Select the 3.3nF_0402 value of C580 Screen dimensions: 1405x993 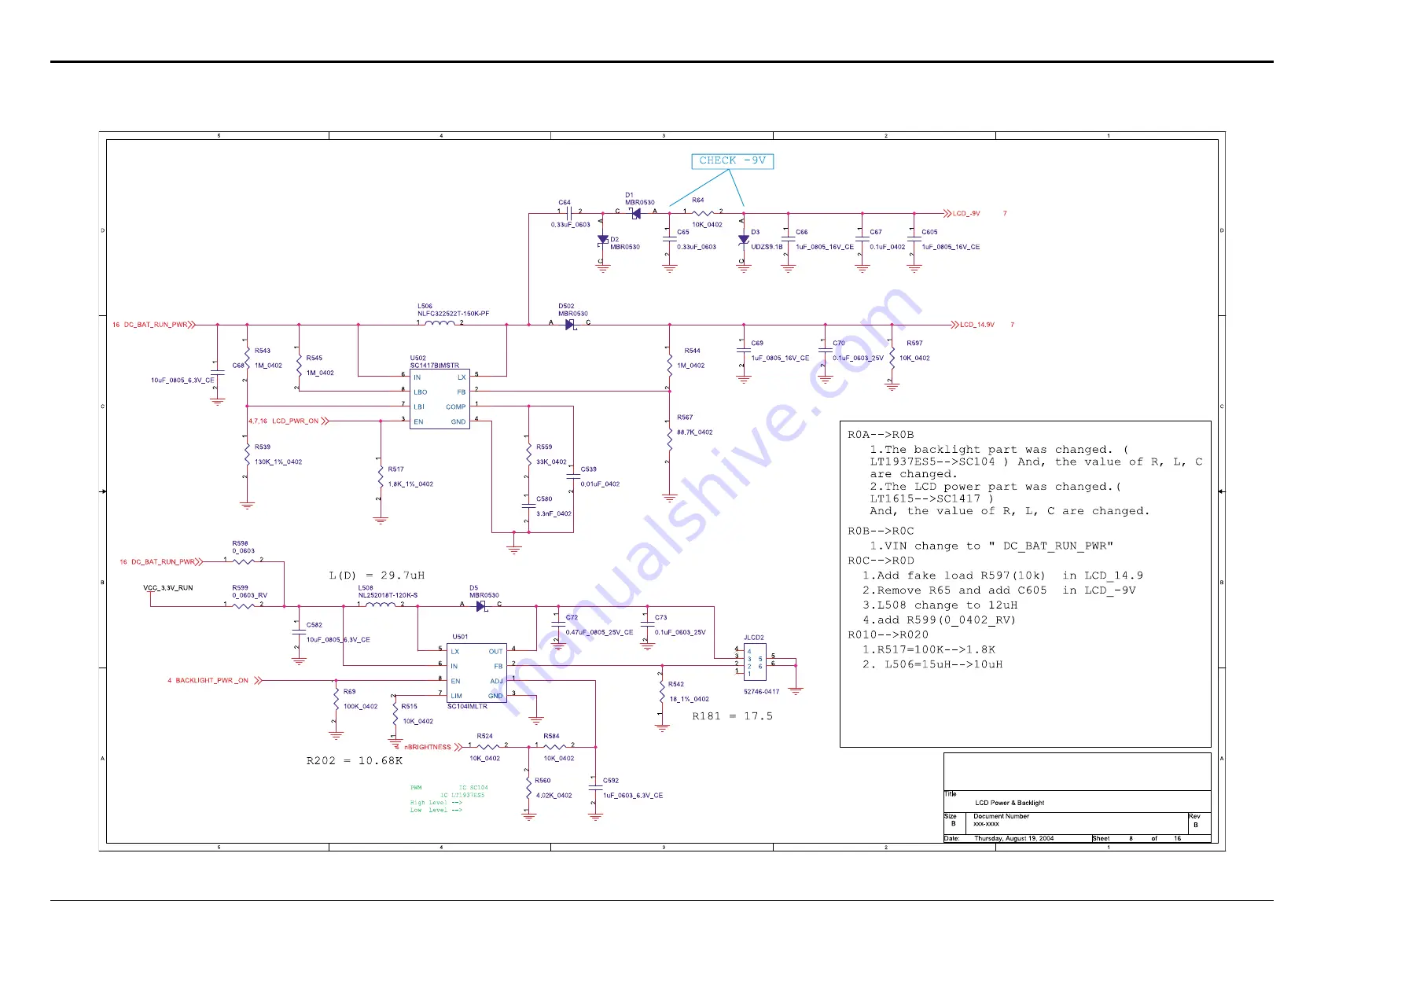tap(554, 514)
